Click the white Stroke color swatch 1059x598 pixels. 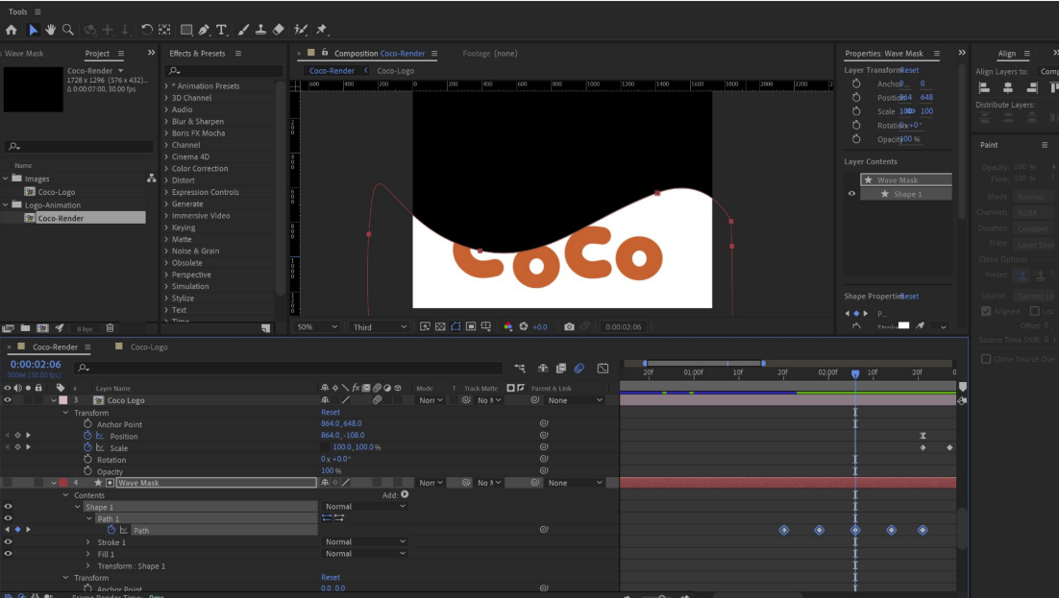tap(903, 326)
